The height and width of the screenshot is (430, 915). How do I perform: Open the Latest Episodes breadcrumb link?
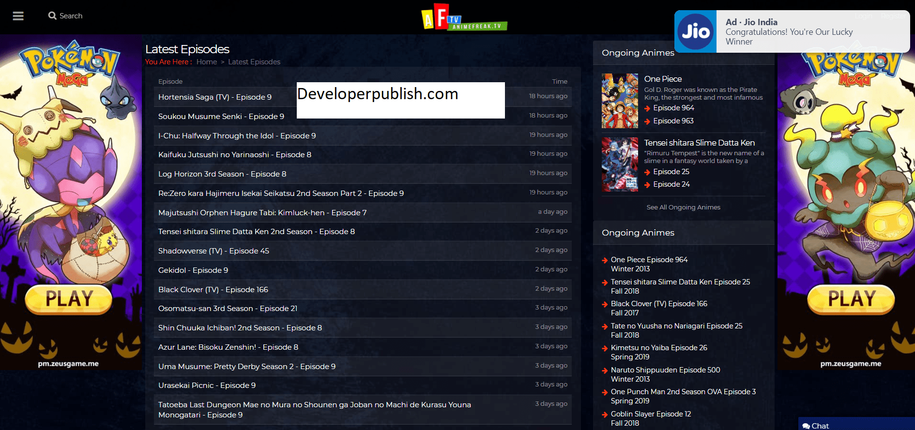click(x=254, y=62)
